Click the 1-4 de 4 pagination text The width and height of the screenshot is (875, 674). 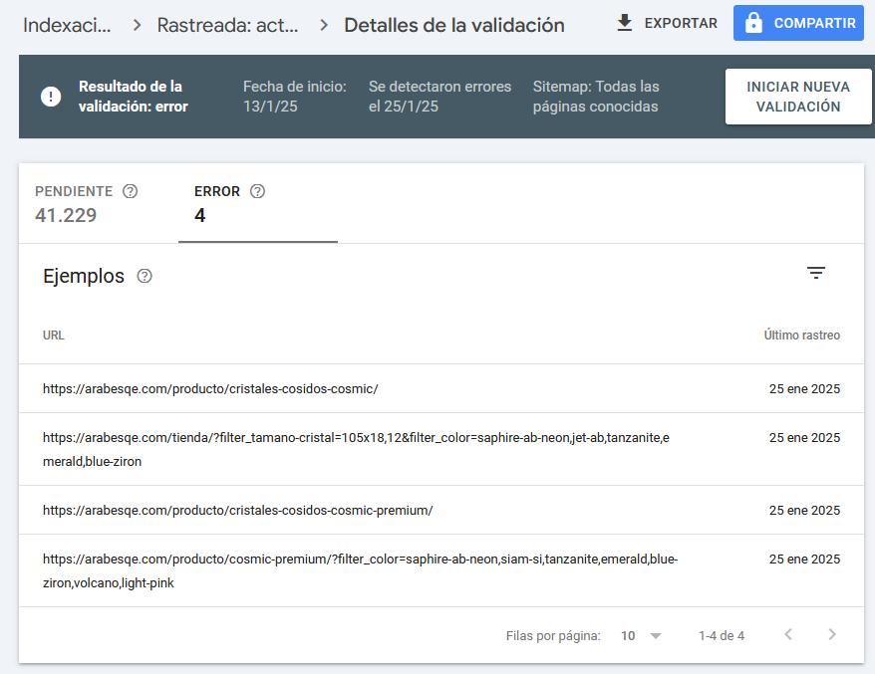[x=722, y=635]
